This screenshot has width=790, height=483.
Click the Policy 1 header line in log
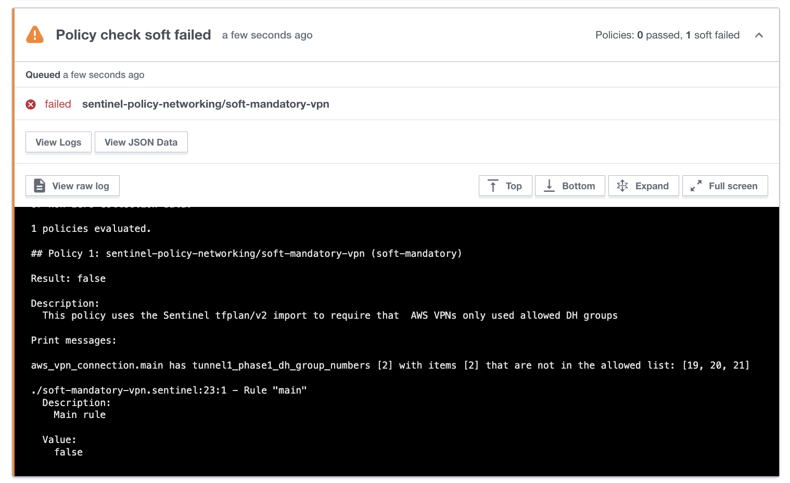[x=246, y=254]
